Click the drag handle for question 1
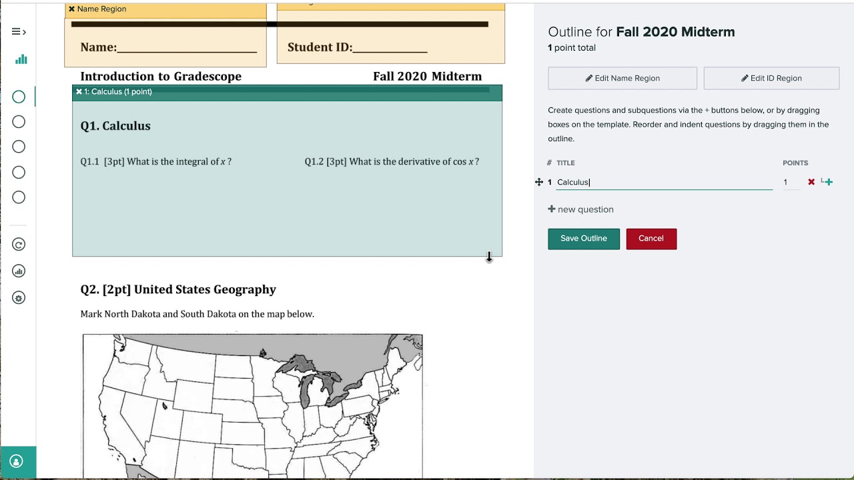The height and width of the screenshot is (480, 854). [x=539, y=182]
